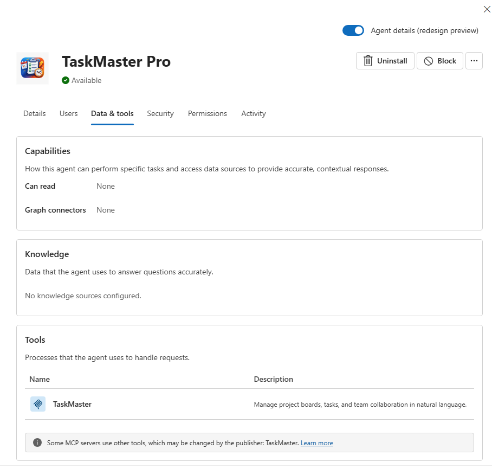492x468 pixels.
Task: Block the TaskMaster Pro agent
Action: click(439, 61)
